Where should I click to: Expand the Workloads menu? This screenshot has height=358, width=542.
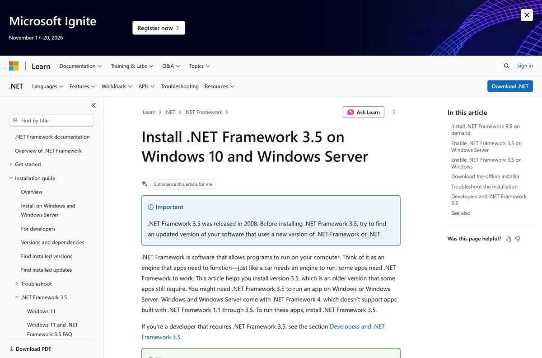(117, 86)
